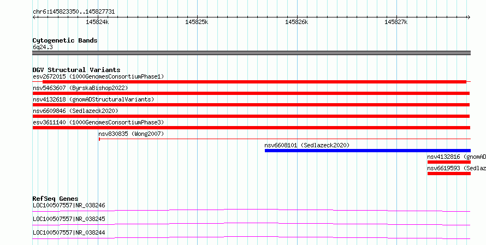Open the nsv4132618 (gnomADStructuralVariants) label
This screenshot has width=486, height=245.
(x=93, y=99)
